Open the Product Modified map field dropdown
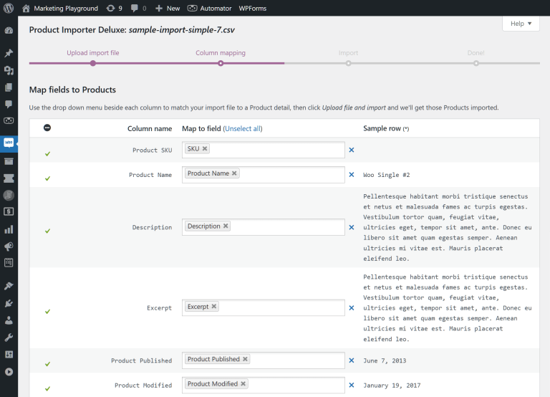This screenshot has height=397, width=550. point(264,385)
